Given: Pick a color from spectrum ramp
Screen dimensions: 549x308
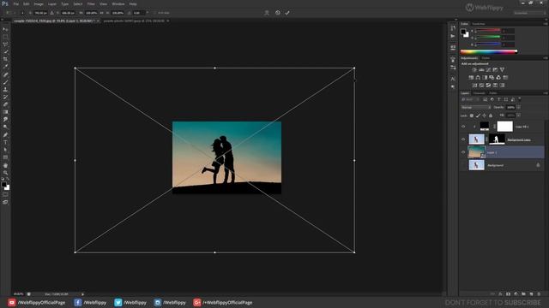Looking at the screenshot, I should (x=489, y=51).
